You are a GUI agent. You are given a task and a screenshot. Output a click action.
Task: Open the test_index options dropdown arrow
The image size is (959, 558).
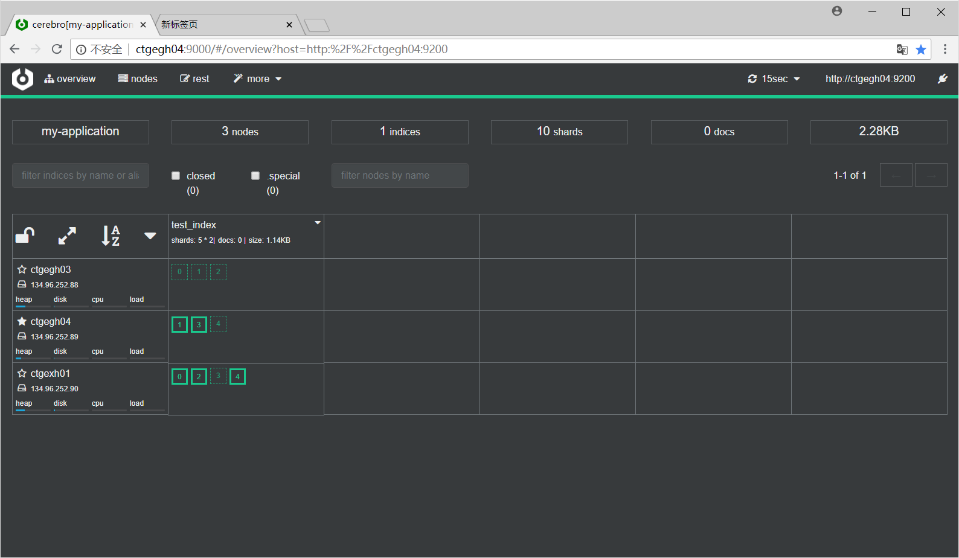pos(318,223)
